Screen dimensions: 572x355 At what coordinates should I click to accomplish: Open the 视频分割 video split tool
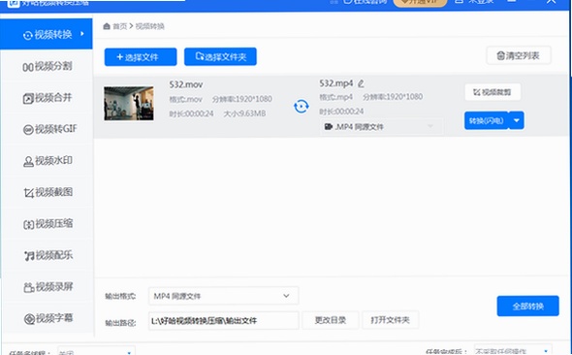47,66
